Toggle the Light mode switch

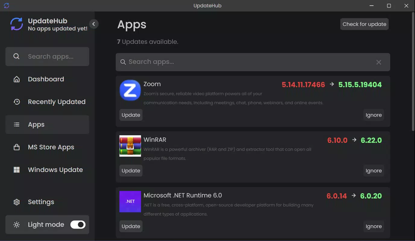click(x=78, y=224)
